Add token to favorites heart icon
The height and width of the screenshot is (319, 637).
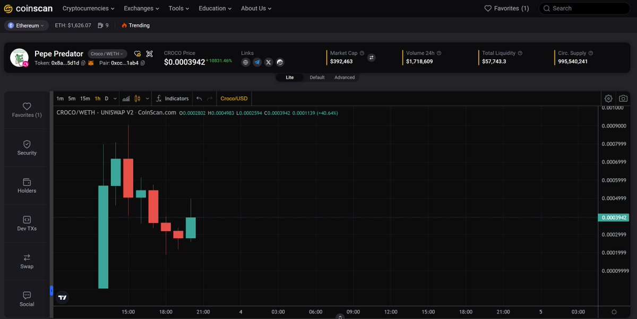pos(137,54)
